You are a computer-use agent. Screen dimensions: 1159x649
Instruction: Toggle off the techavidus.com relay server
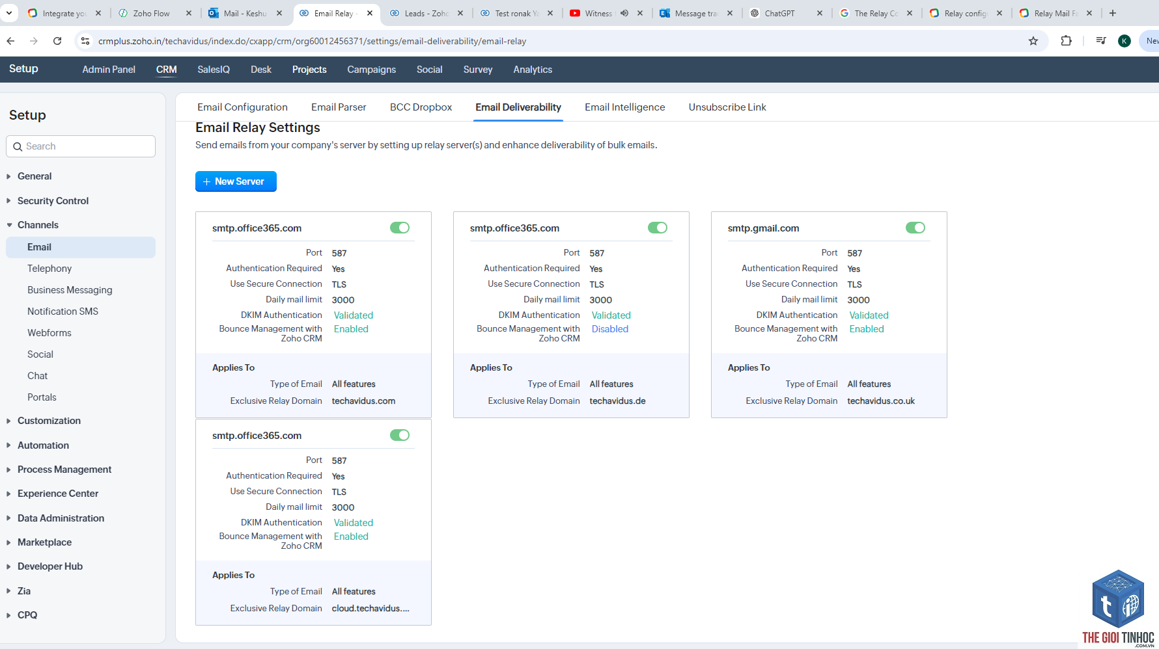point(400,228)
